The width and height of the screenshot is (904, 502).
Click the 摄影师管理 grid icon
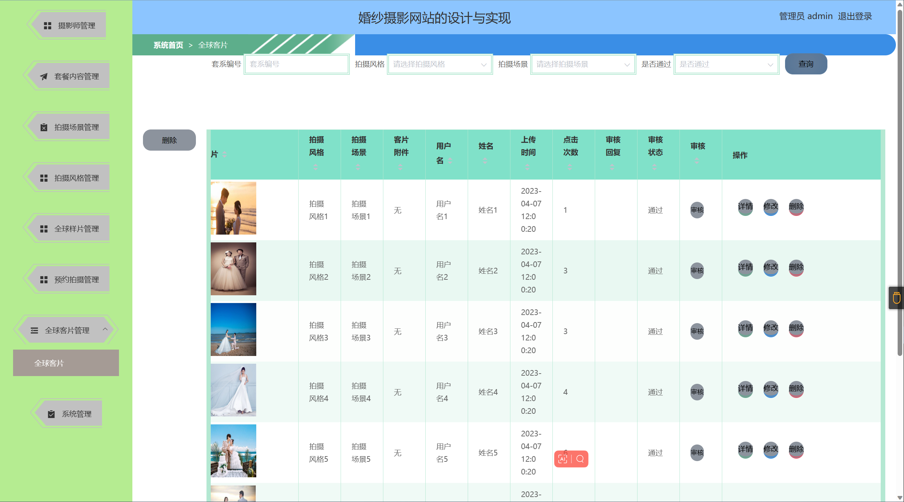click(x=47, y=26)
